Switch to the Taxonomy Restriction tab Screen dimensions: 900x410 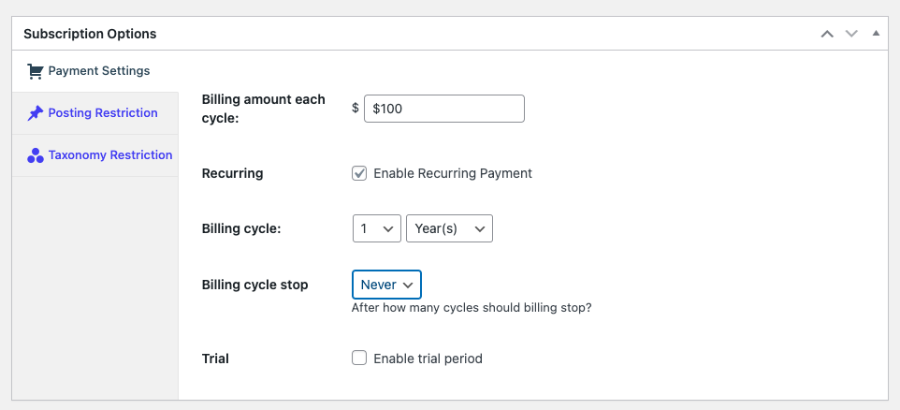(x=110, y=155)
